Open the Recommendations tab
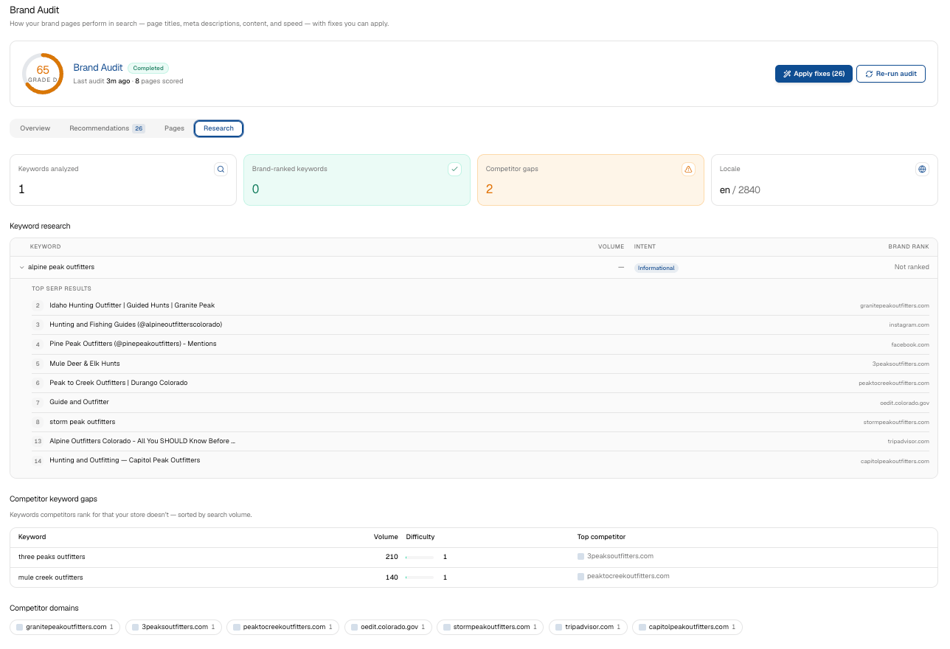 tap(107, 128)
